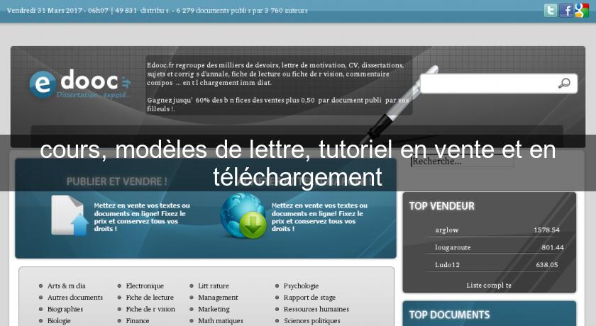Viewport: 596px width, 326px height.
Task: Open the Mathématiques category
Action: (221, 321)
